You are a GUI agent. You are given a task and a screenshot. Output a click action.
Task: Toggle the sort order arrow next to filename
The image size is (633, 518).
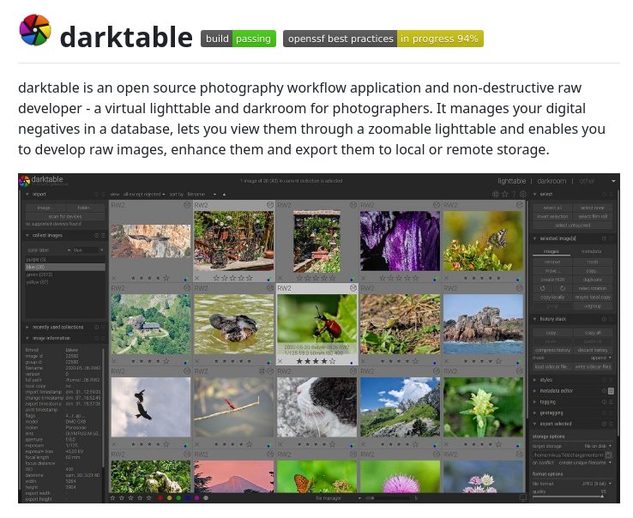click(225, 195)
